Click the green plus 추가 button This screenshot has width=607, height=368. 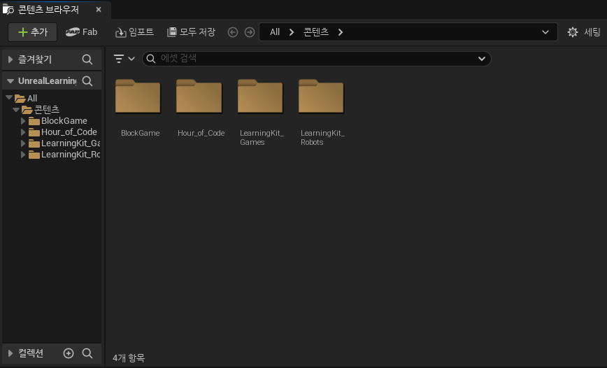[32, 32]
